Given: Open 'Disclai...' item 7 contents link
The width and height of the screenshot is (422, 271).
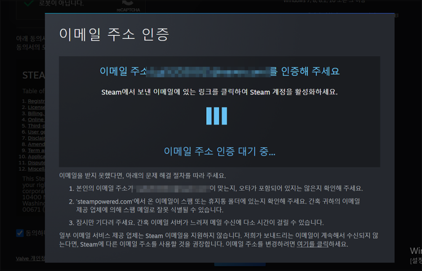Looking at the screenshot, I should (x=36, y=138).
